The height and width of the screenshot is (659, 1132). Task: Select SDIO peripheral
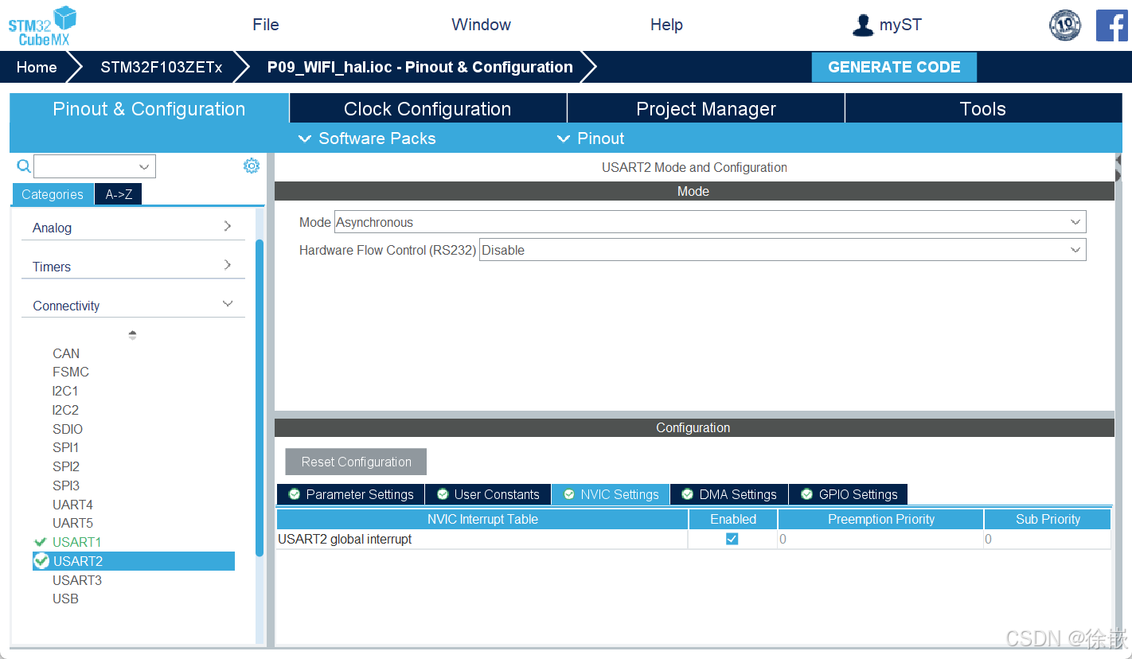(x=68, y=429)
